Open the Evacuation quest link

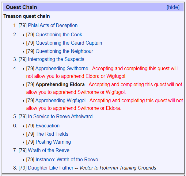[47, 126]
